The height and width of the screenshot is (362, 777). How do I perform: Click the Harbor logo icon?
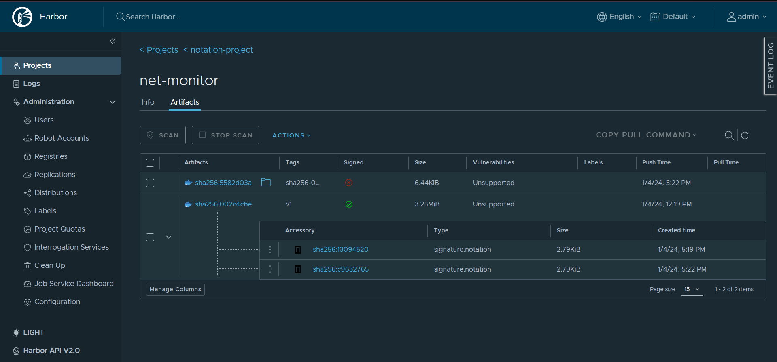coord(22,17)
